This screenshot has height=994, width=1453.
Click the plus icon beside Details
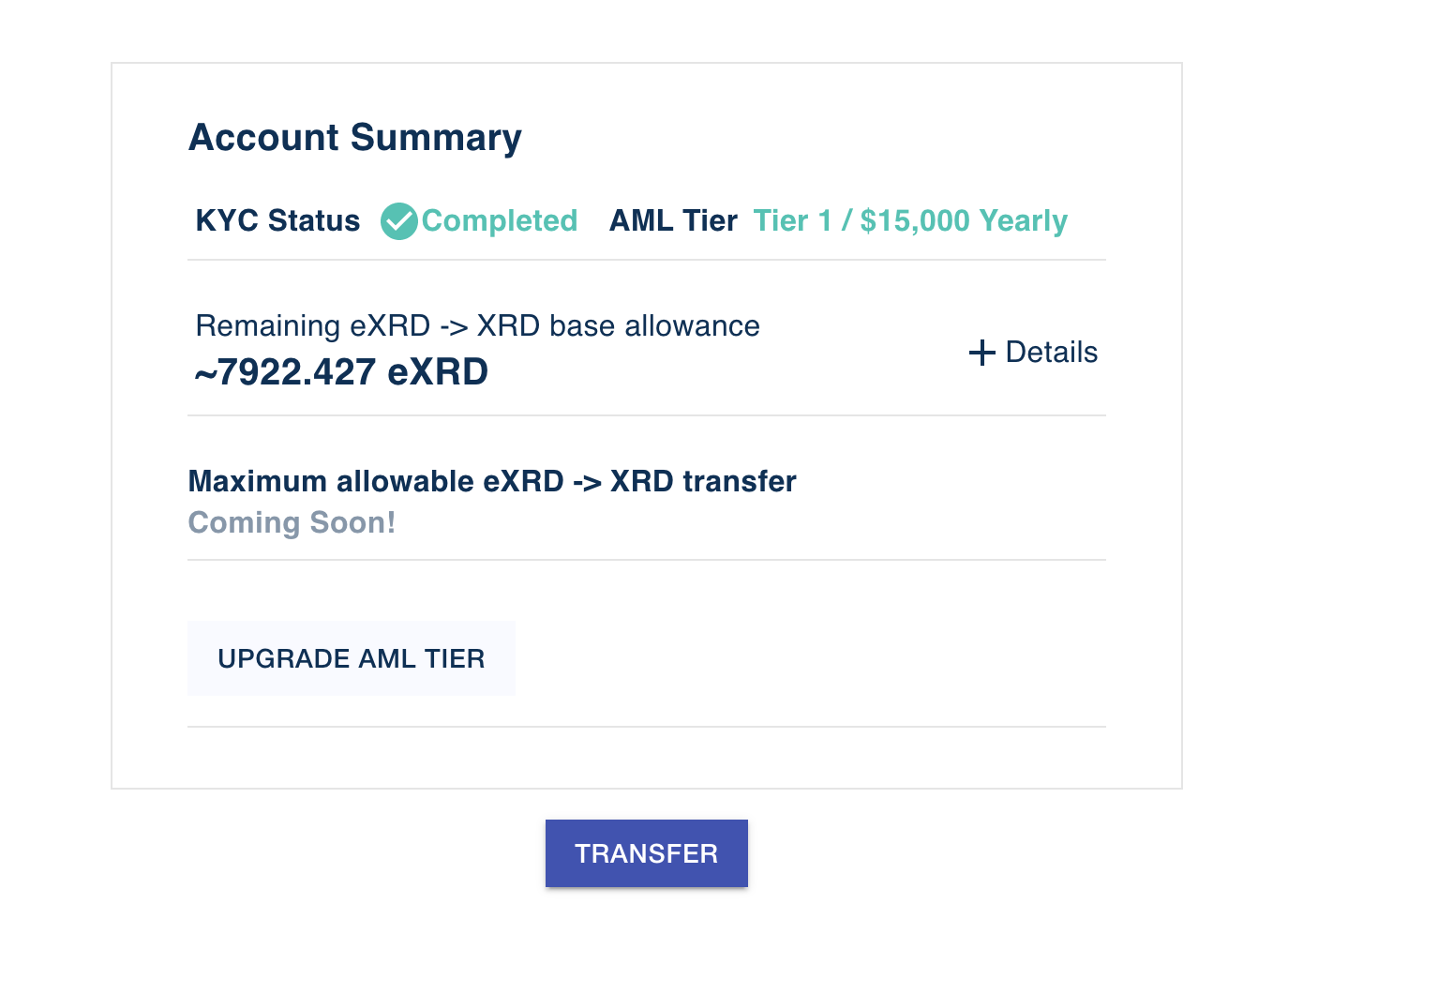pyautogui.click(x=981, y=353)
